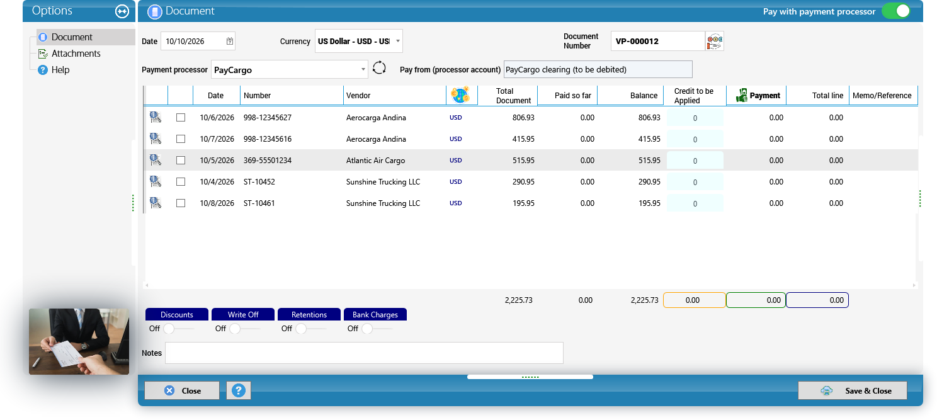
Task: Open the help question mark button
Action: (238, 390)
